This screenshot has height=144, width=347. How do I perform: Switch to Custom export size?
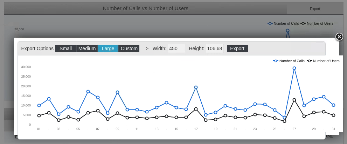[129, 48]
